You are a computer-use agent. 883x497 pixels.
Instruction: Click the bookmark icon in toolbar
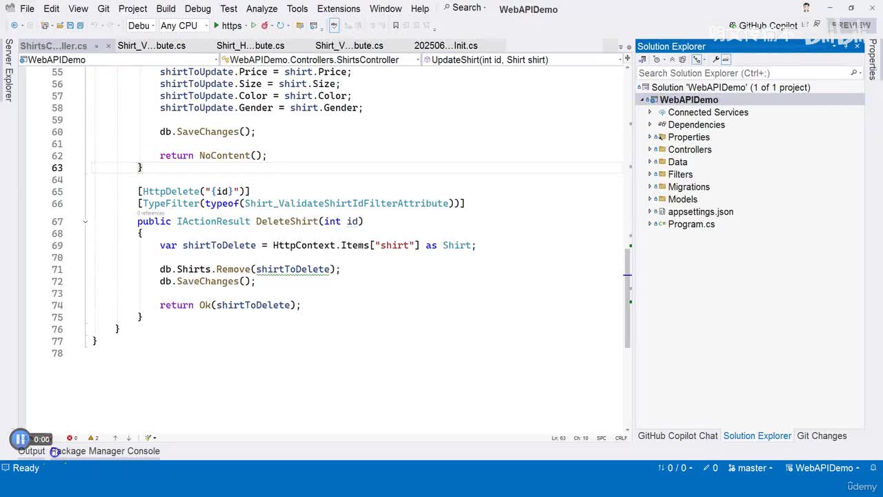[396, 26]
